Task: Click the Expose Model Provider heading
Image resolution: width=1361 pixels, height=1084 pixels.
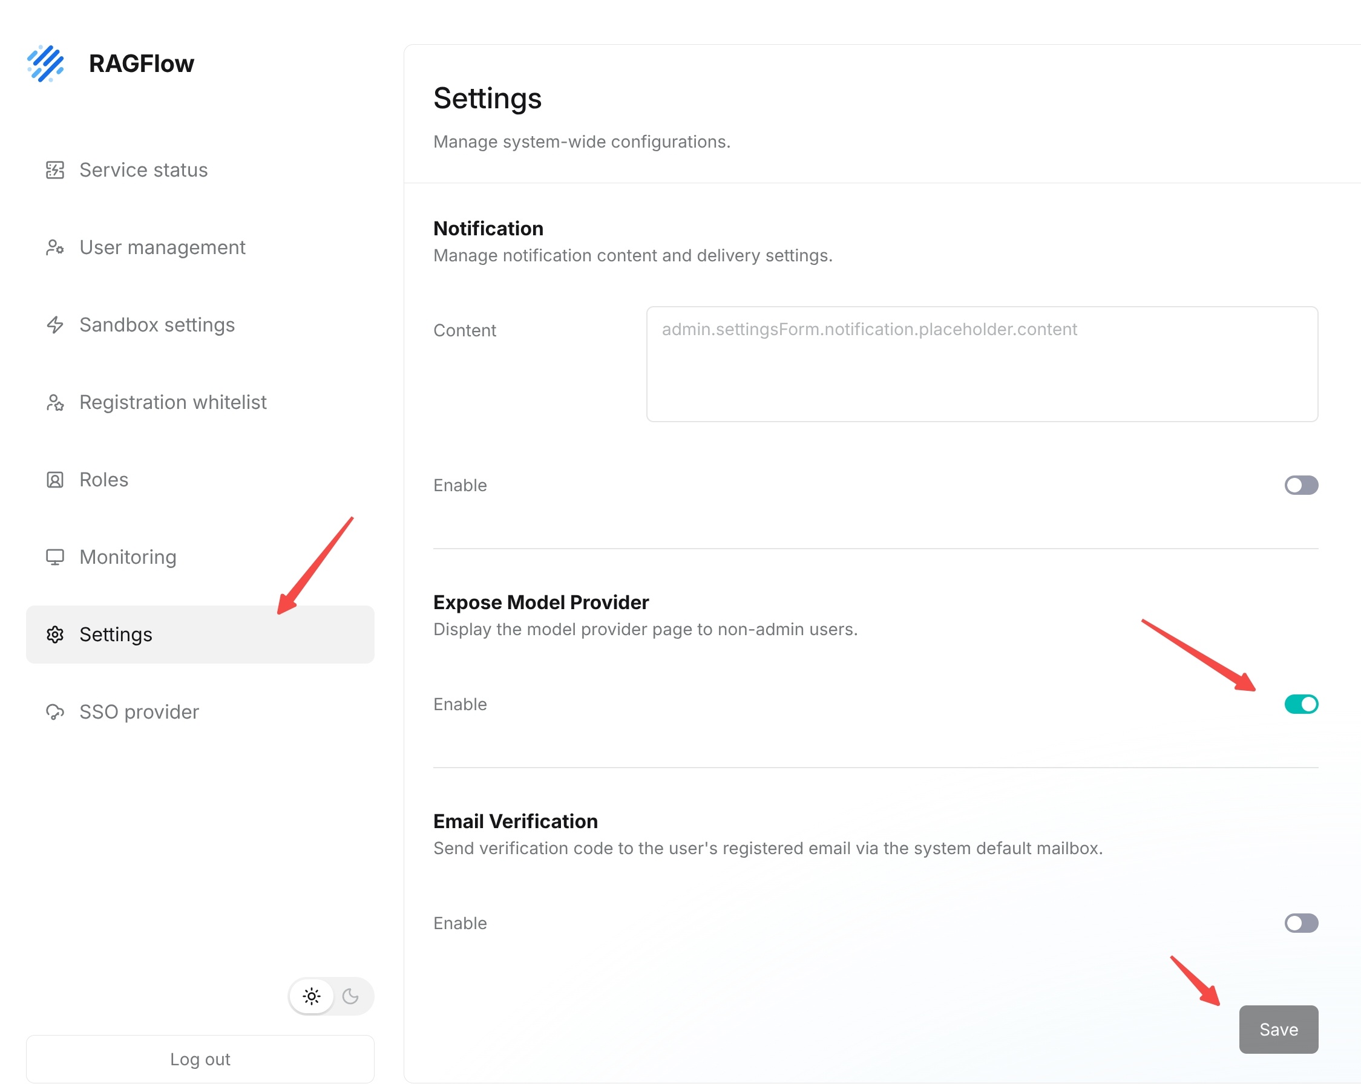Action: click(x=541, y=602)
